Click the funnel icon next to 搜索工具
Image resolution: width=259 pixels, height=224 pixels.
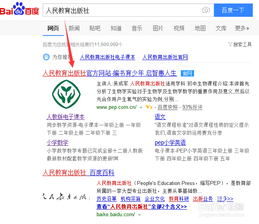tap(230, 44)
